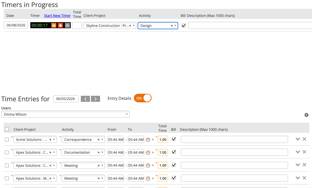Uncheck Bill for the Correspondence entry
The image size is (312, 188).
174,139
